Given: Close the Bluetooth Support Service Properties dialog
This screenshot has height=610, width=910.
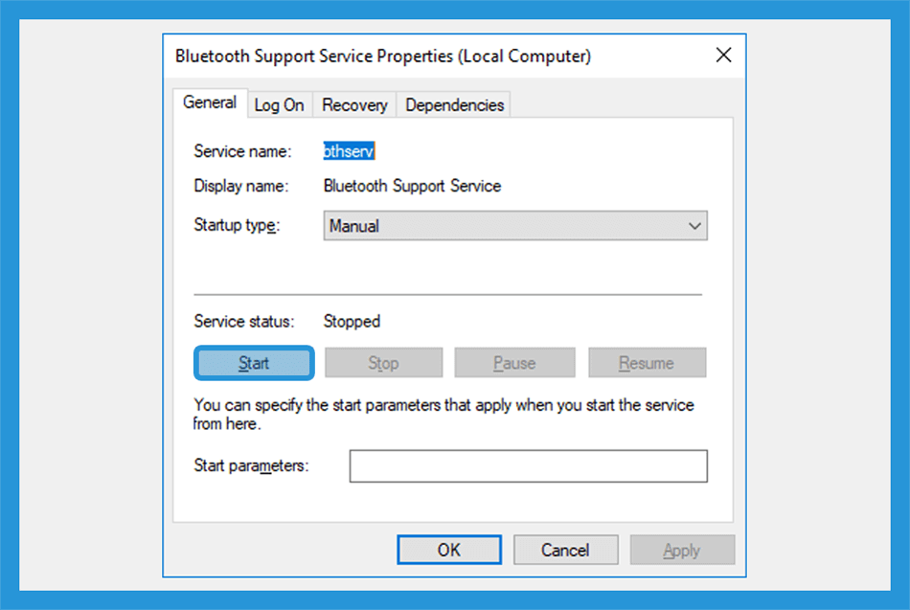Looking at the screenshot, I should [723, 56].
